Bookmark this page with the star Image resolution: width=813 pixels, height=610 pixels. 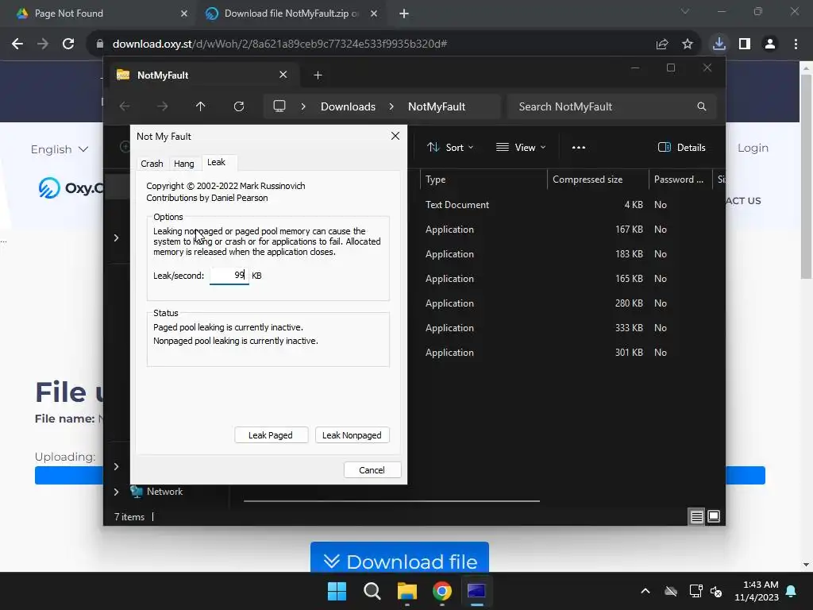coord(688,44)
